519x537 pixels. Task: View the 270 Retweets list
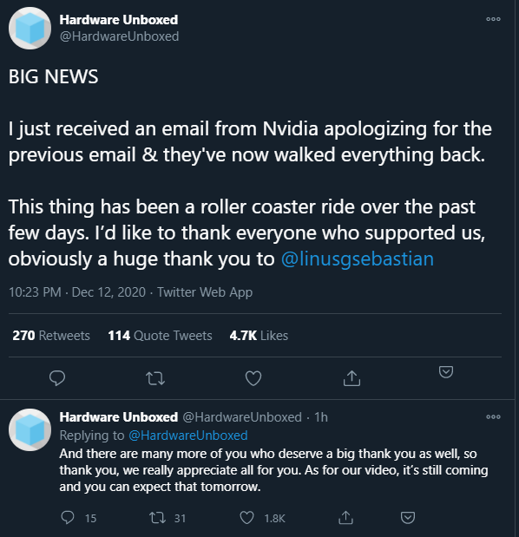(51, 336)
